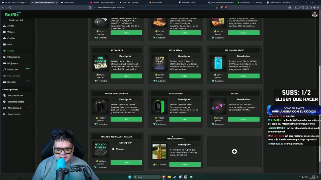
Task: Click the IN EARS product image
Action: [218, 106]
